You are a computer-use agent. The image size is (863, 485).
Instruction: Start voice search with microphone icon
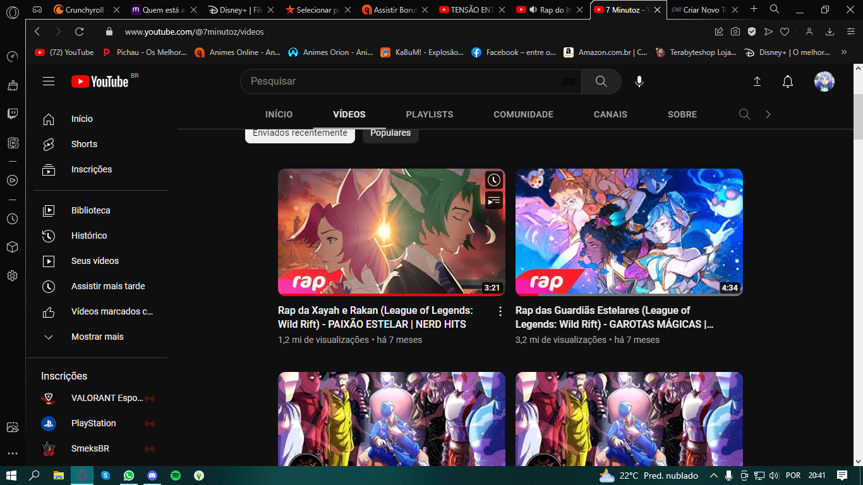coord(639,81)
